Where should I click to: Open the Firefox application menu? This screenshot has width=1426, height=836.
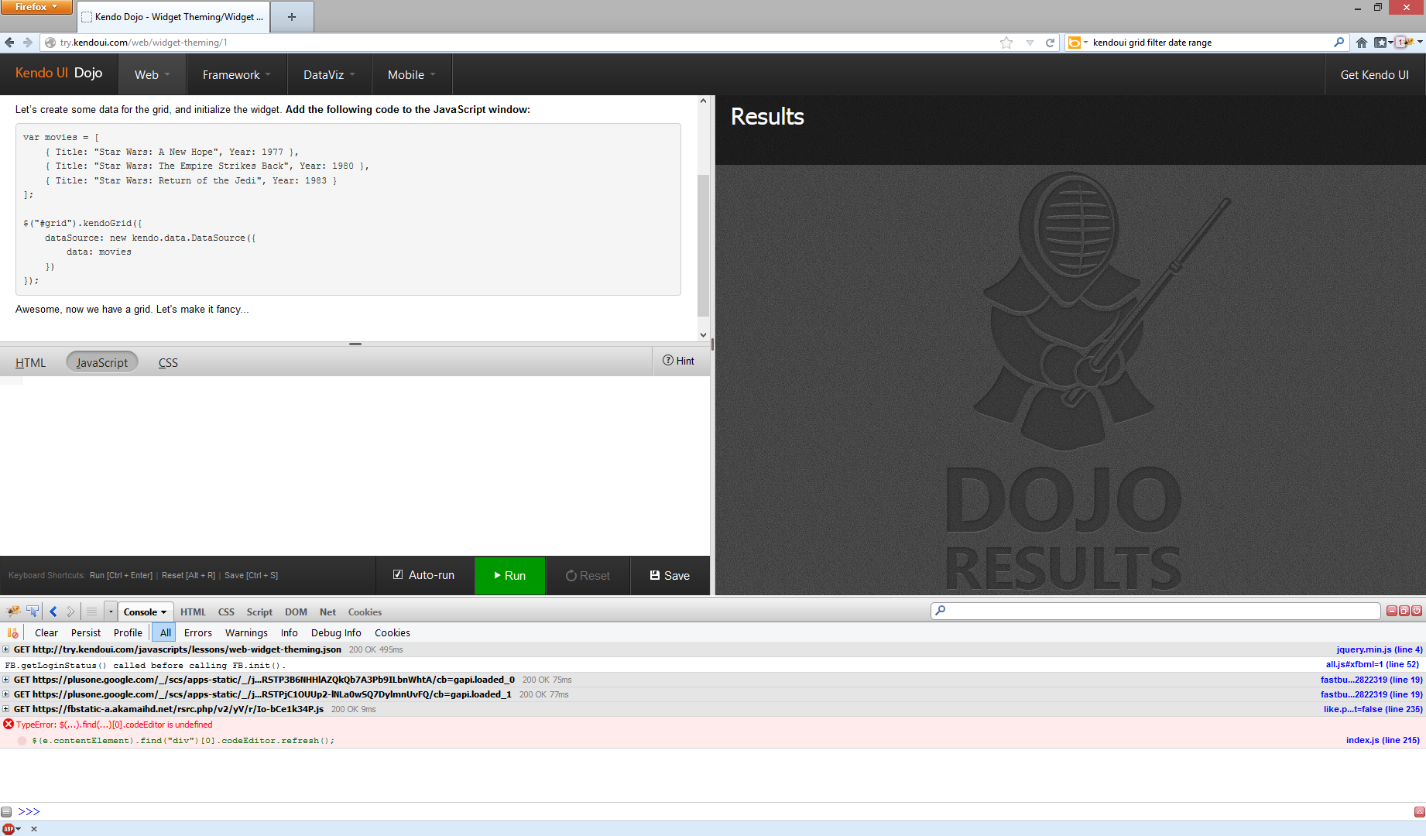coord(36,7)
